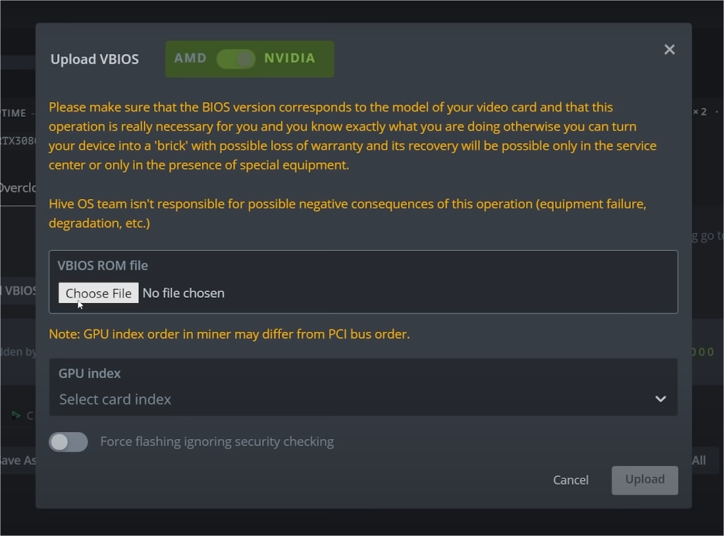Click the TIME column header
Screen dimensions: 724x536
(14, 112)
